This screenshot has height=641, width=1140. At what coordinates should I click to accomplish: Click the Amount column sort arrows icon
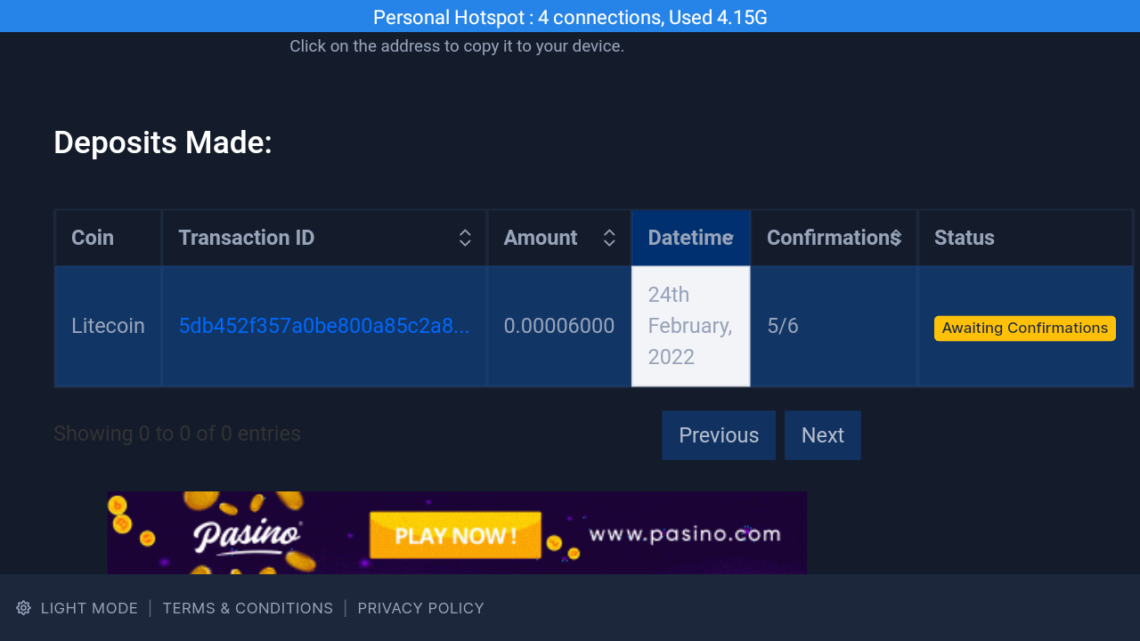pos(609,238)
